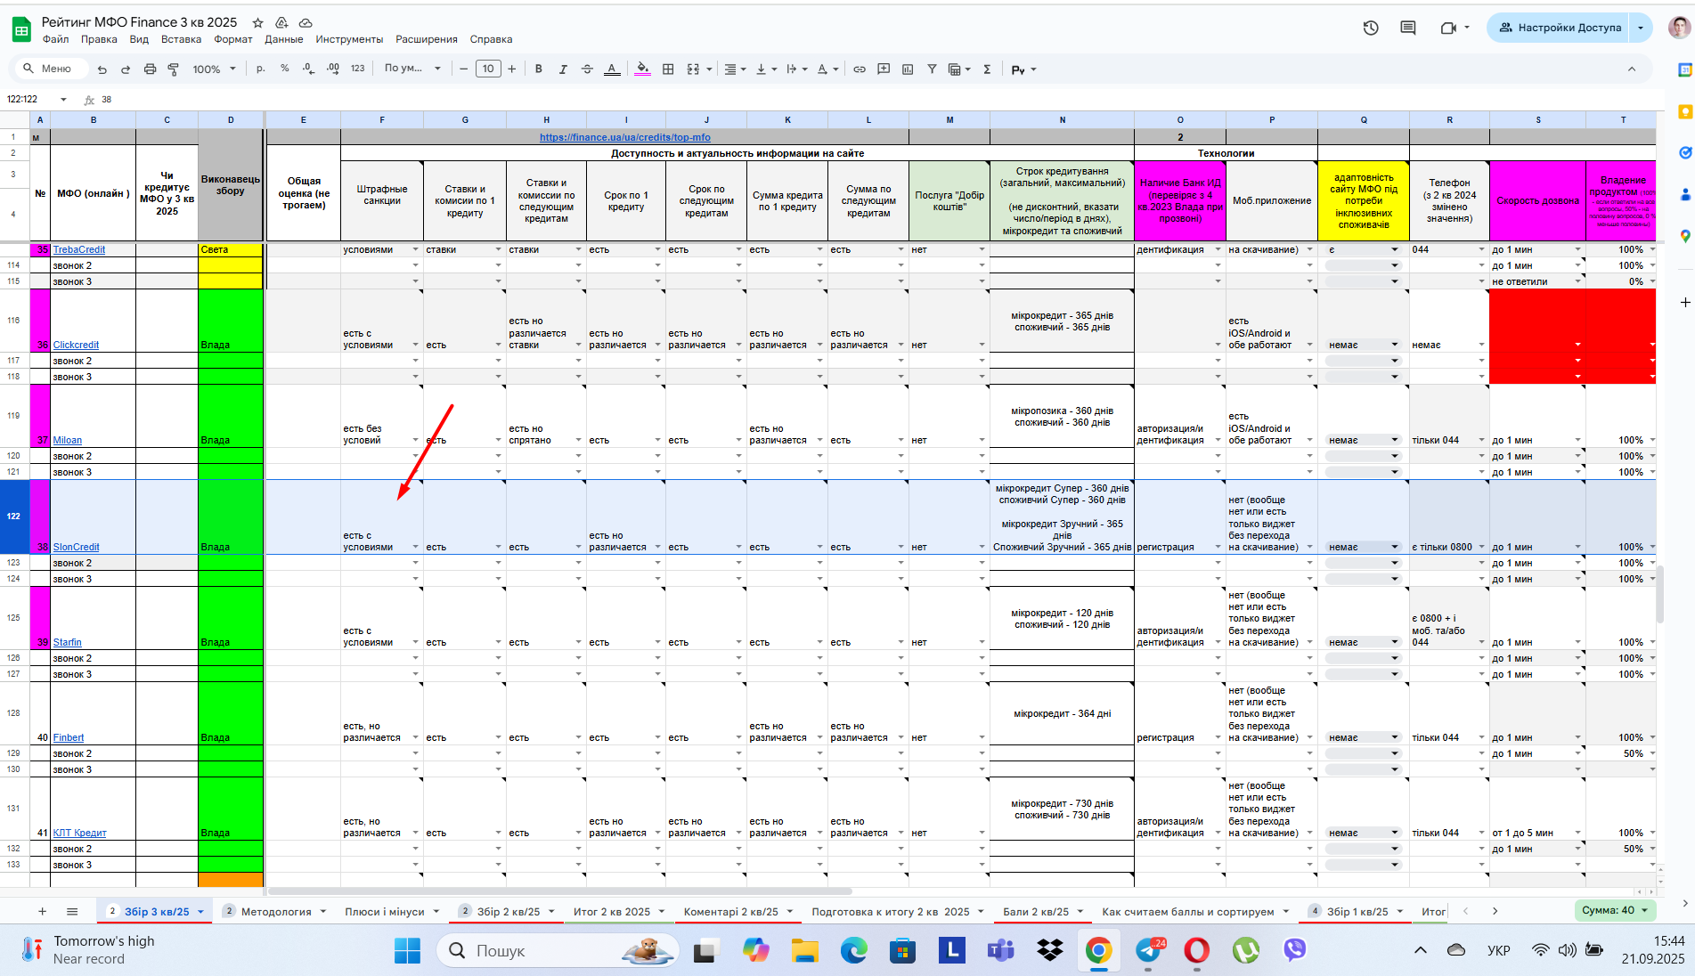
Task: Open the Functions sigma icon
Action: click(987, 69)
